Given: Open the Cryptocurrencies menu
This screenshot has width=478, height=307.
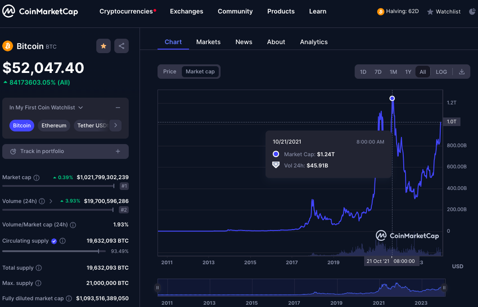Looking at the screenshot, I should pyautogui.click(x=126, y=11).
